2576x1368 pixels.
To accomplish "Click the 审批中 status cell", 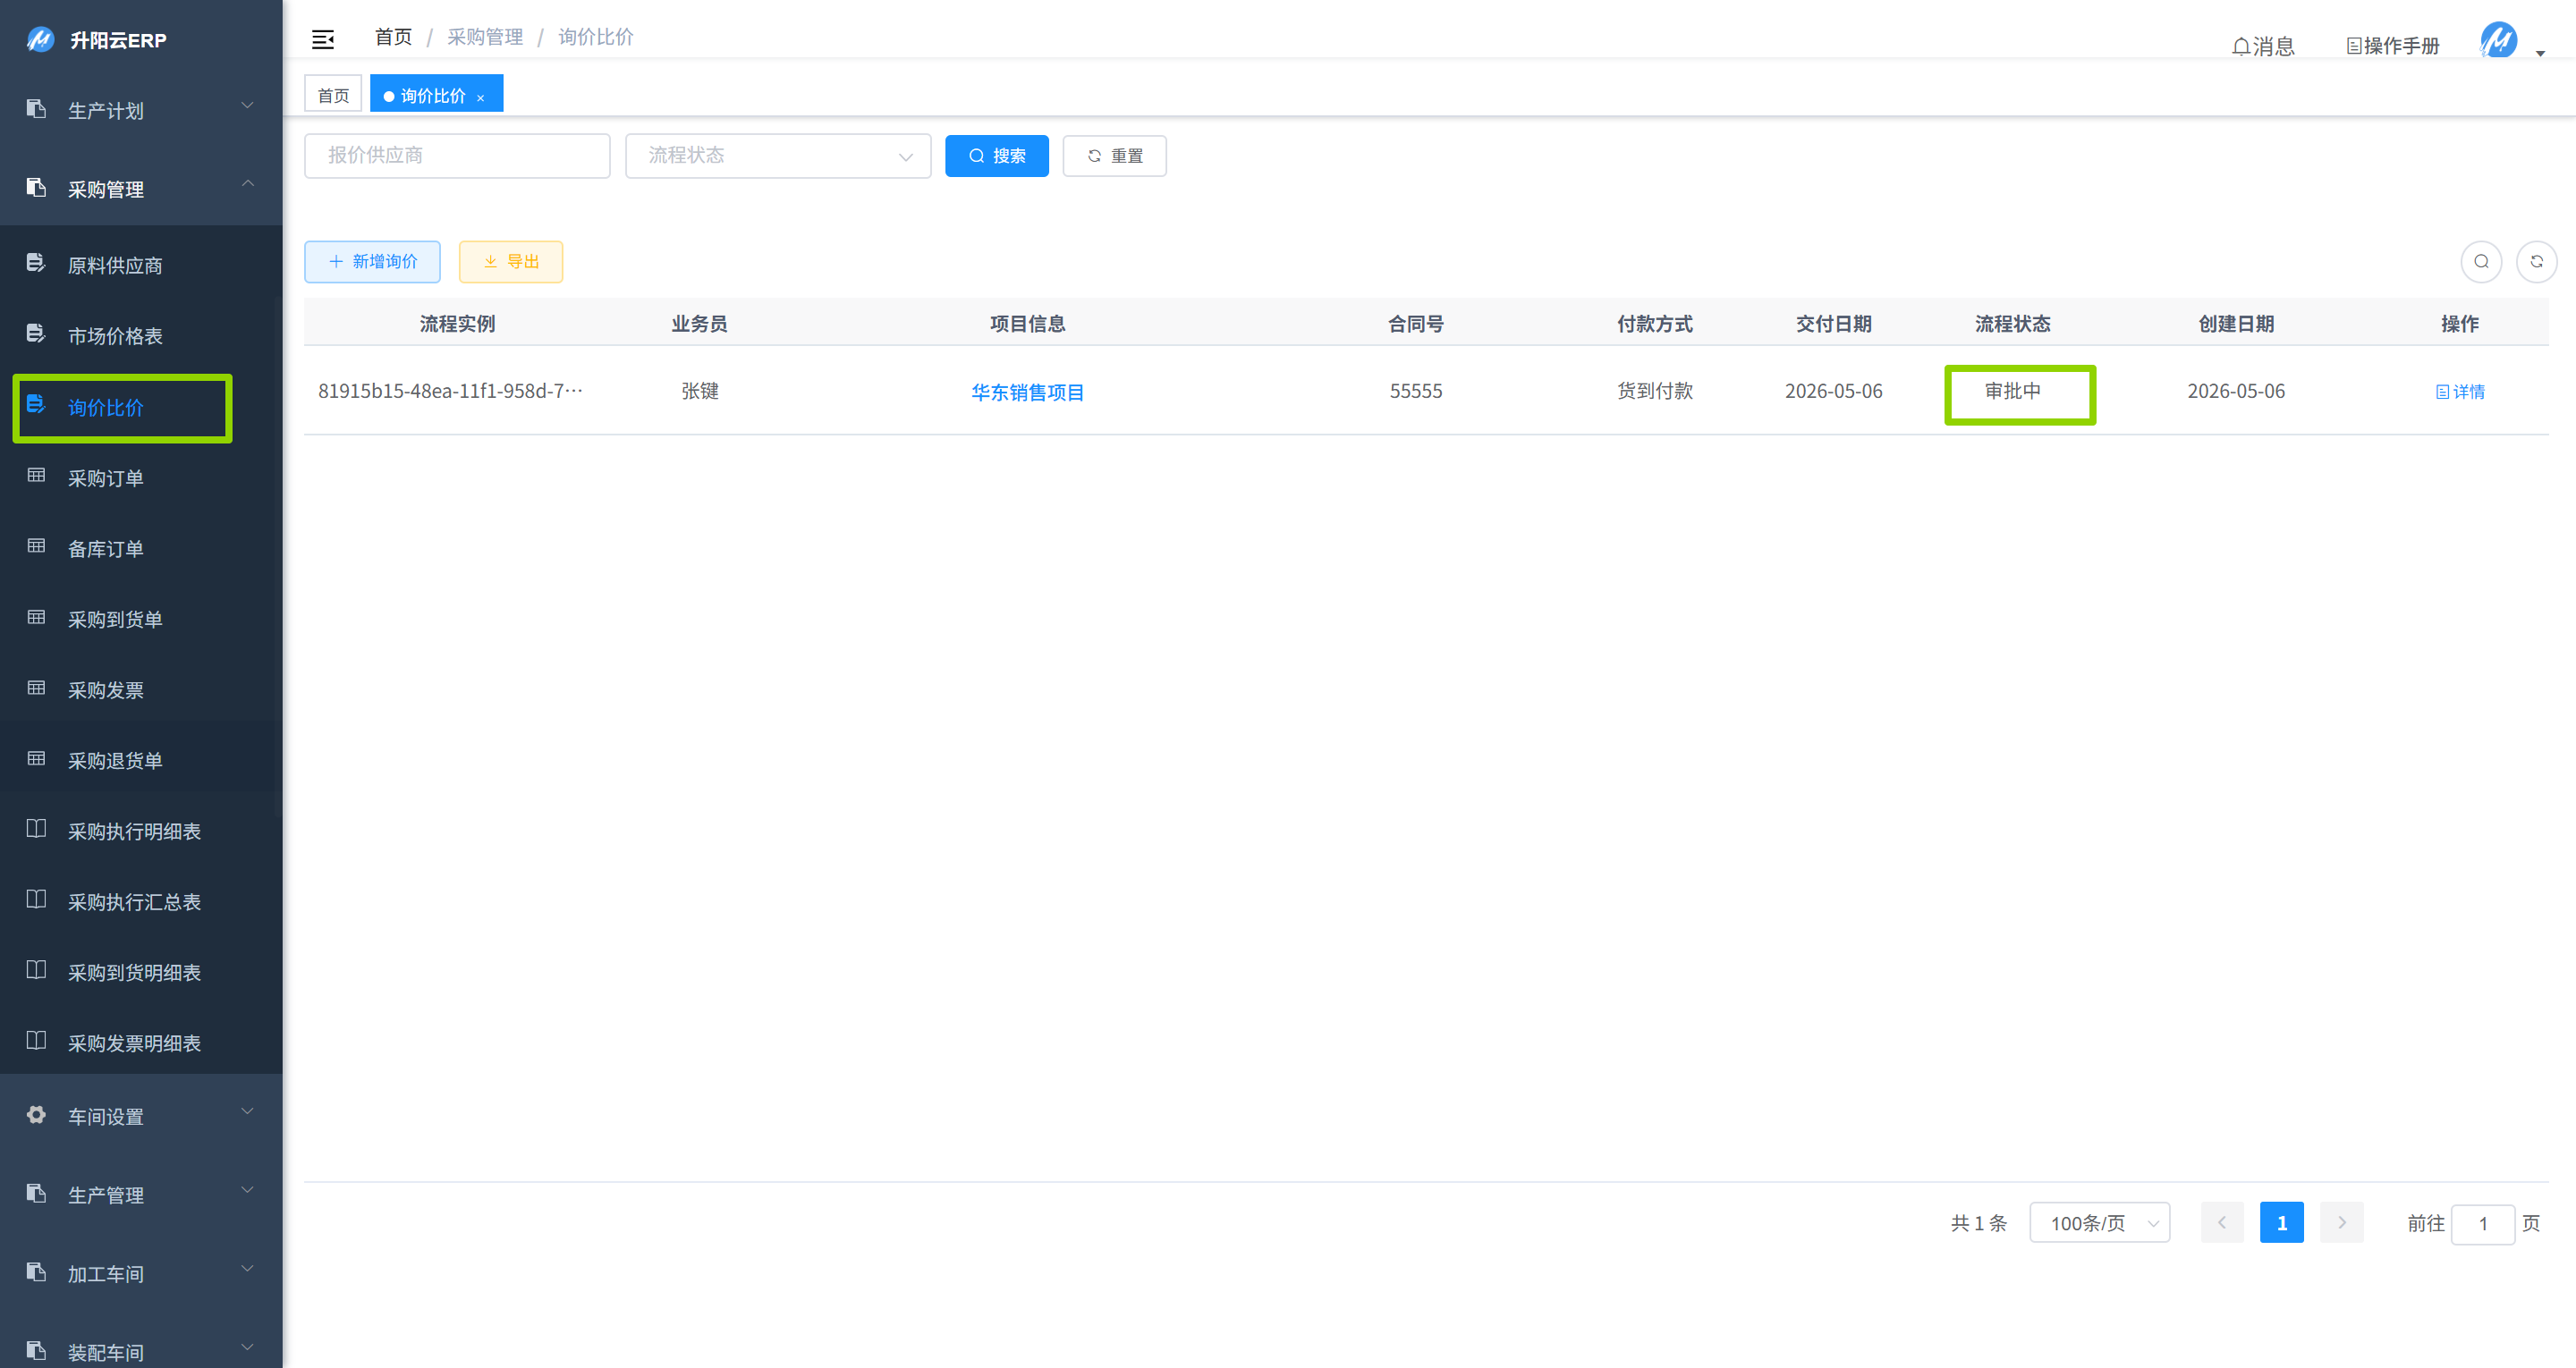I will tap(2012, 390).
